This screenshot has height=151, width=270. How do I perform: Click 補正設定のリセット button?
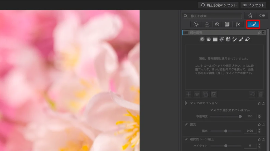[218, 5]
